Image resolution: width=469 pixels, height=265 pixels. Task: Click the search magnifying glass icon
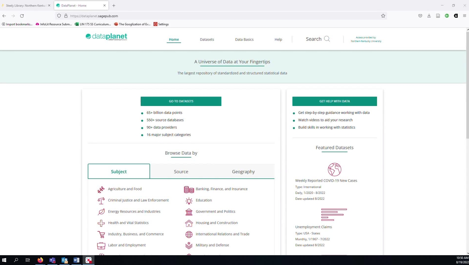[x=327, y=39]
